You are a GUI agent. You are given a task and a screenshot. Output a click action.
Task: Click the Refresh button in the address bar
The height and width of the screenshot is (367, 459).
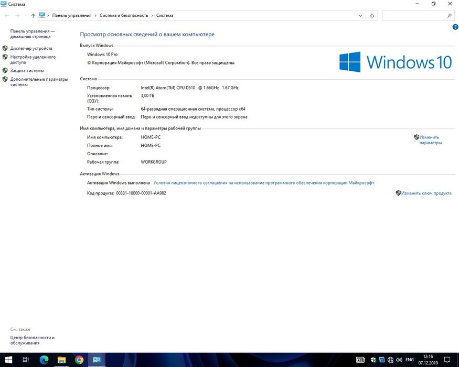coord(372,16)
